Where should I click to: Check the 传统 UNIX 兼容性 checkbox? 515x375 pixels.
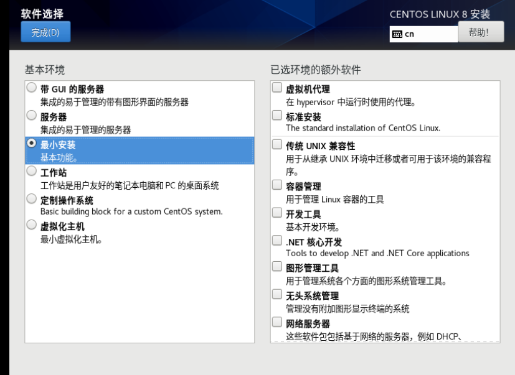click(x=277, y=144)
